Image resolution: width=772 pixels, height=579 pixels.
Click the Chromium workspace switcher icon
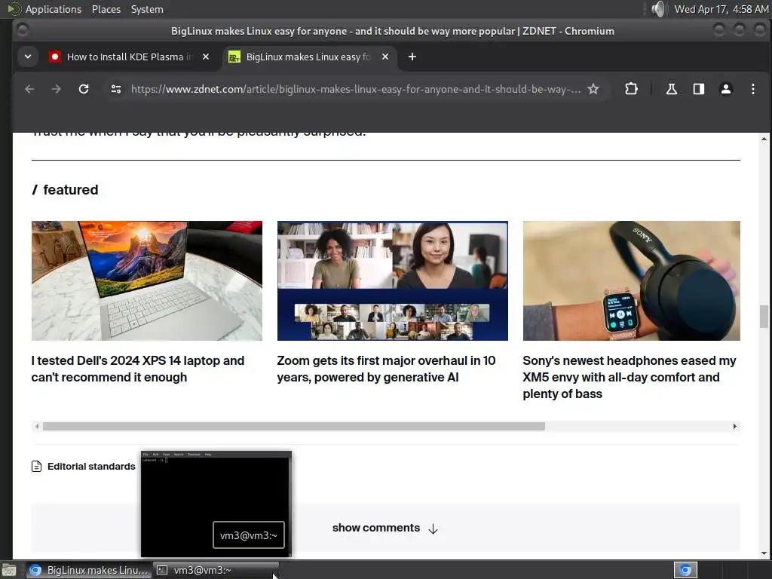pos(685,570)
